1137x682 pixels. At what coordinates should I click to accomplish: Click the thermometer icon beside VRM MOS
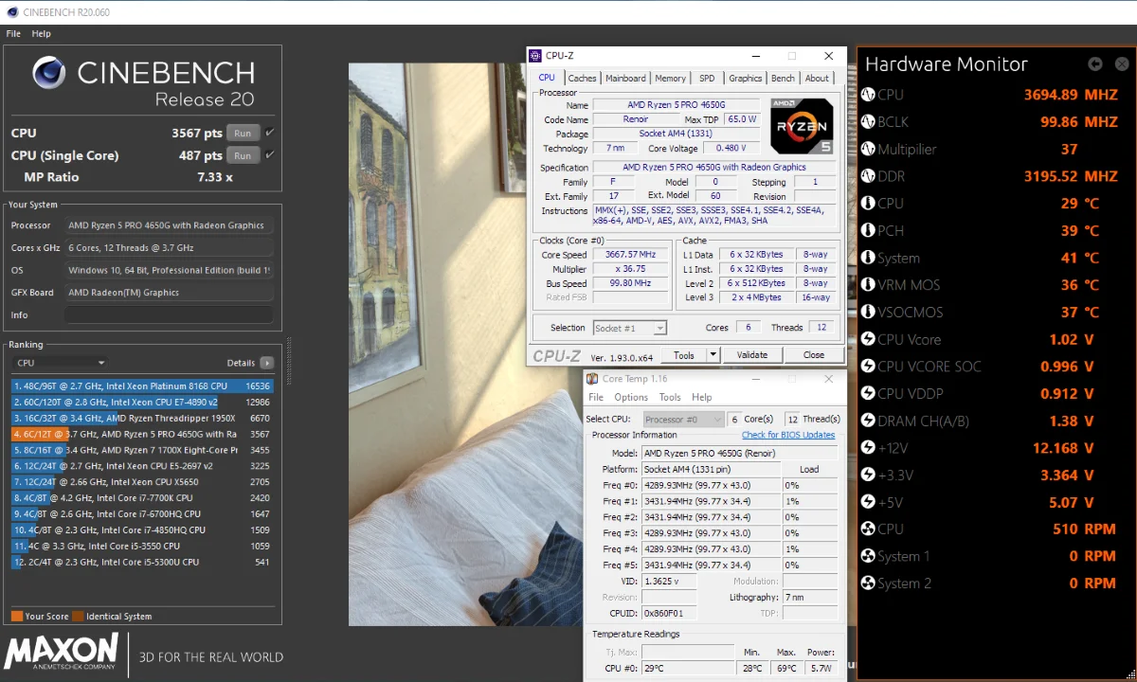click(x=869, y=285)
